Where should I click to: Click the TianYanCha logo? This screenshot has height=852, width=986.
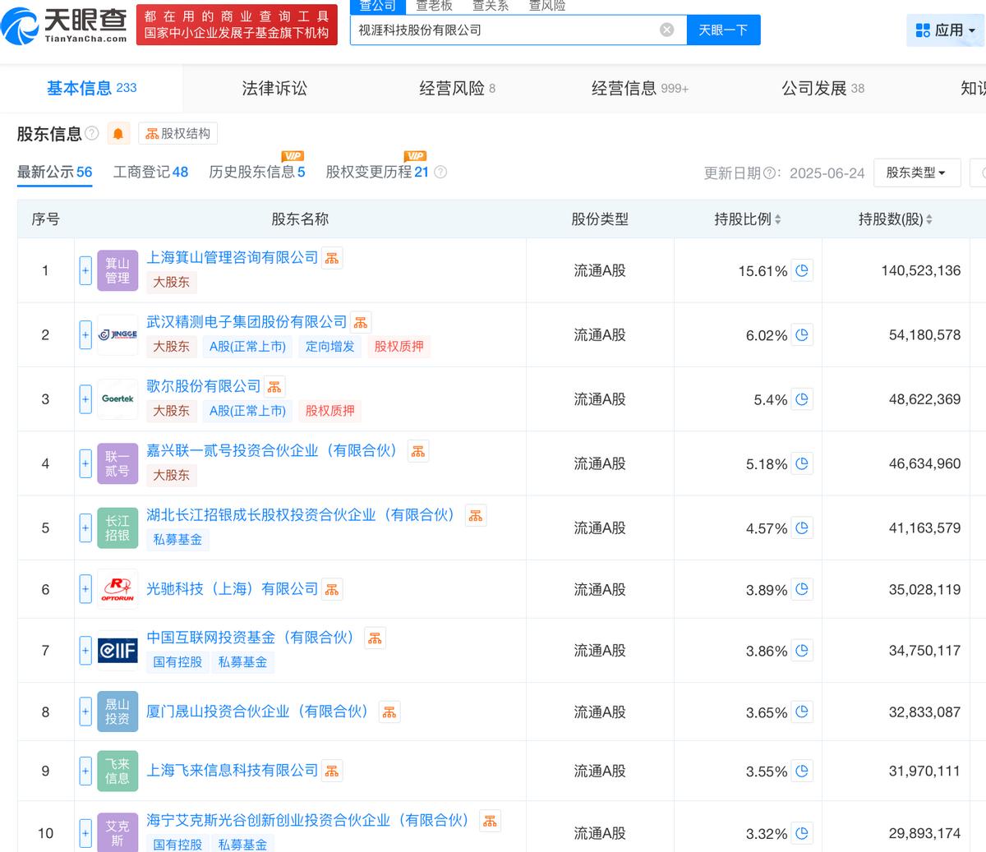coord(65,25)
